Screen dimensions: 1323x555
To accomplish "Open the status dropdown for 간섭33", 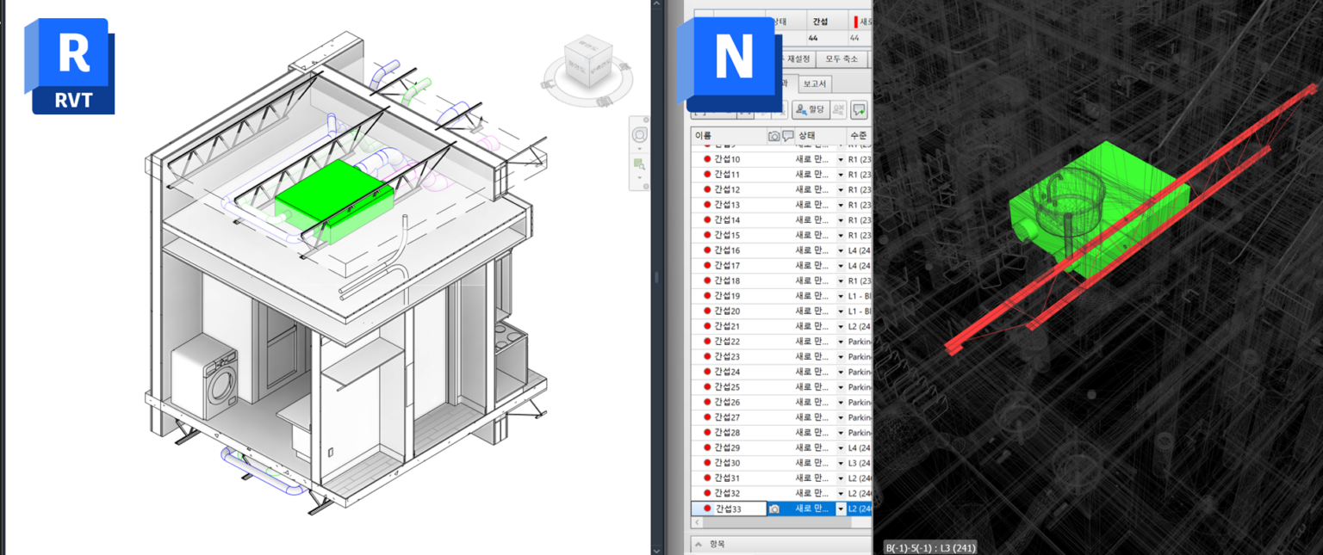I will click(841, 509).
